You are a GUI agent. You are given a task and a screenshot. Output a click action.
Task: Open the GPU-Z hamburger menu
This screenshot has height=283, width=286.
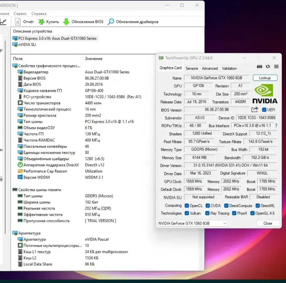point(276,67)
